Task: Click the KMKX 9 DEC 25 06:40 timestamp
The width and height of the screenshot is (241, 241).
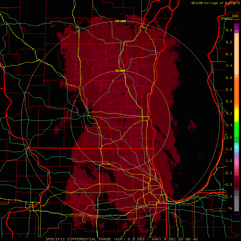Action: (x=175, y=239)
